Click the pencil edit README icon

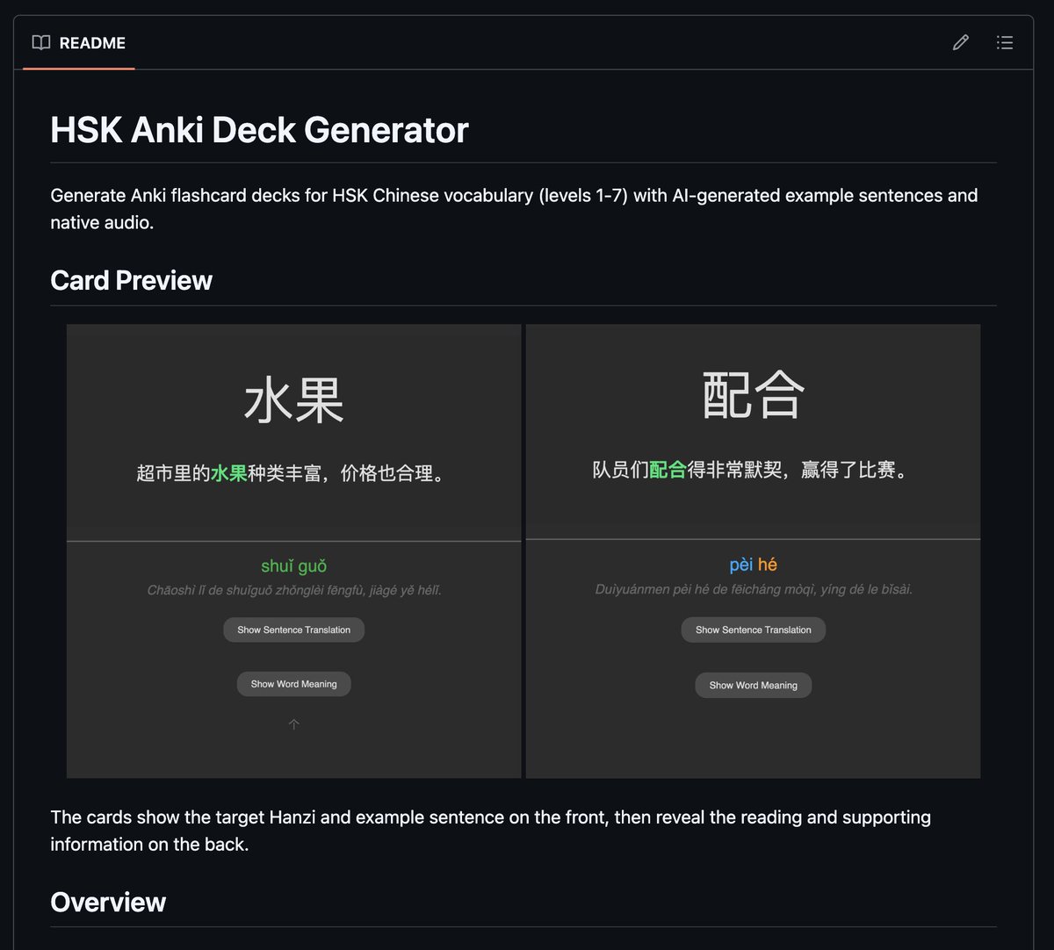pos(961,42)
